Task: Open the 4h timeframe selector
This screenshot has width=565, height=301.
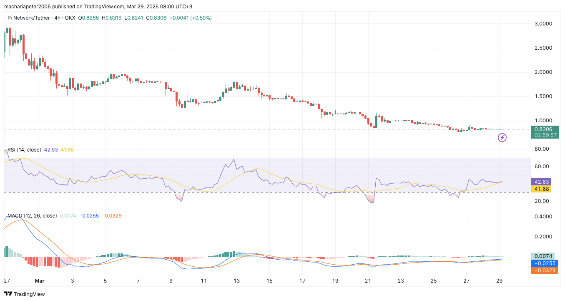Action: (x=58, y=18)
